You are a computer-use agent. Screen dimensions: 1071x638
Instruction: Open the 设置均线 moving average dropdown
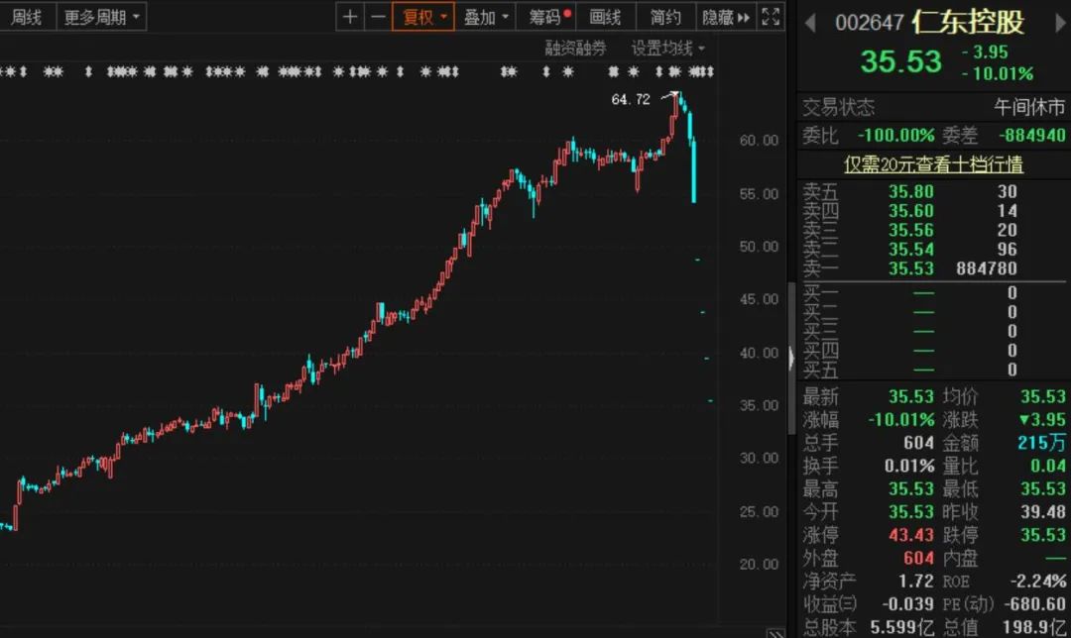668,48
